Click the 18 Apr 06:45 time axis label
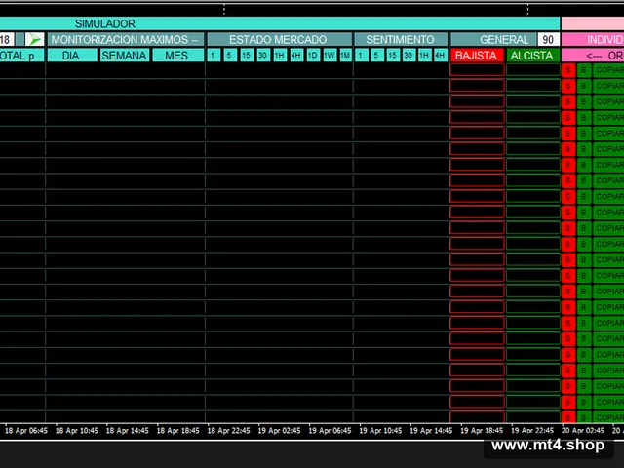Image resolution: width=624 pixels, height=468 pixels. click(26, 430)
